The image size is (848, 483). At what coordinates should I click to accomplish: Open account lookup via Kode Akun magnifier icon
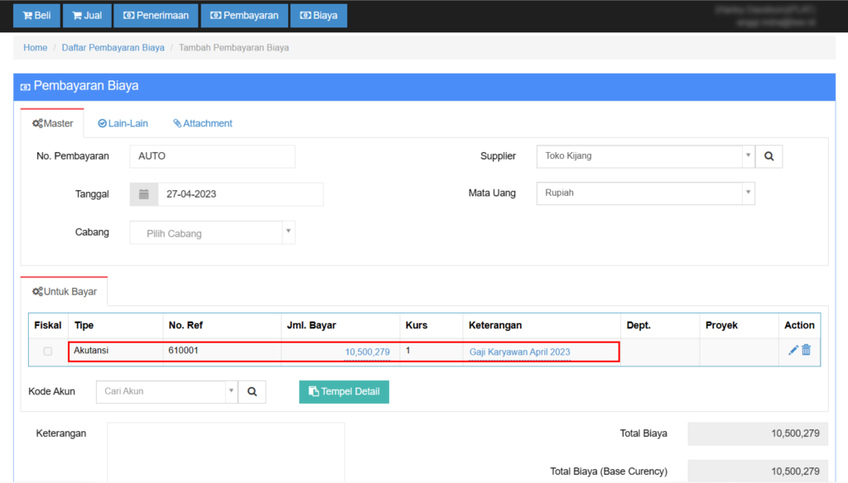[x=252, y=391]
